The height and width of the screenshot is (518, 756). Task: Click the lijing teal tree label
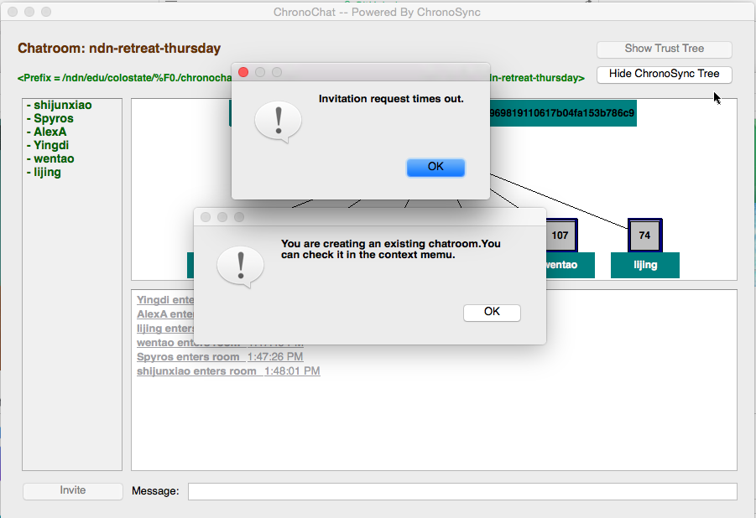(x=644, y=265)
